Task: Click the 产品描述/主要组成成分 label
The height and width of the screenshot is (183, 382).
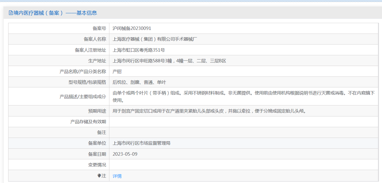Action: coord(83,96)
